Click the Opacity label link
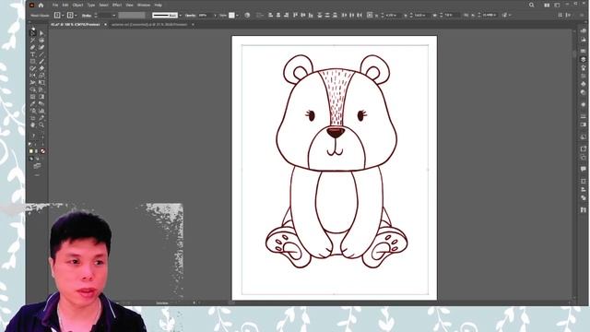590x332 pixels. pyautogui.click(x=191, y=16)
